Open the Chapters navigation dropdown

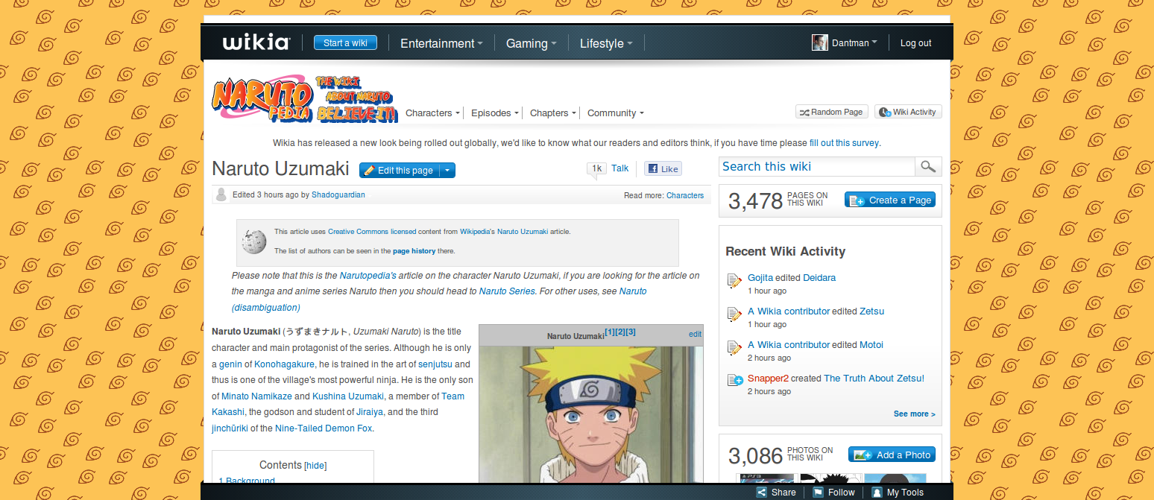click(x=552, y=113)
